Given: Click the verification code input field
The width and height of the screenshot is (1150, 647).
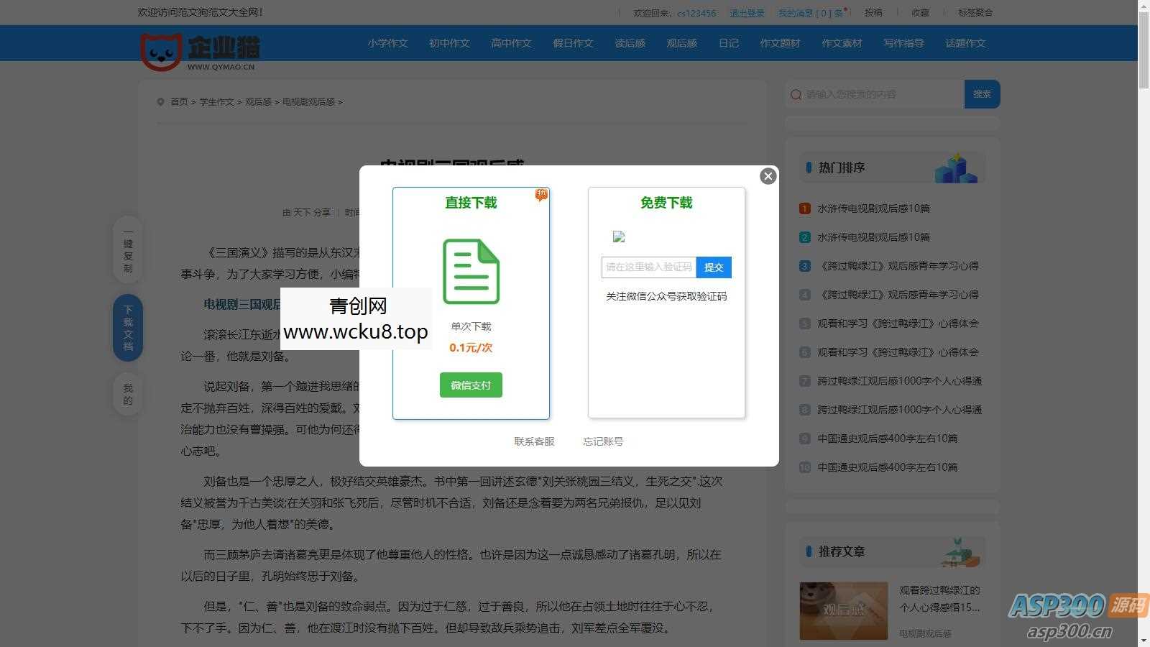Looking at the screenshot, I should 649,267.
